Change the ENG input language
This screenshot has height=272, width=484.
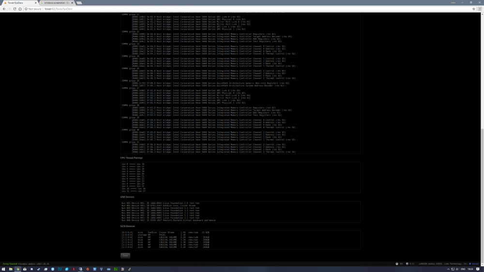[x=463, y=269]
